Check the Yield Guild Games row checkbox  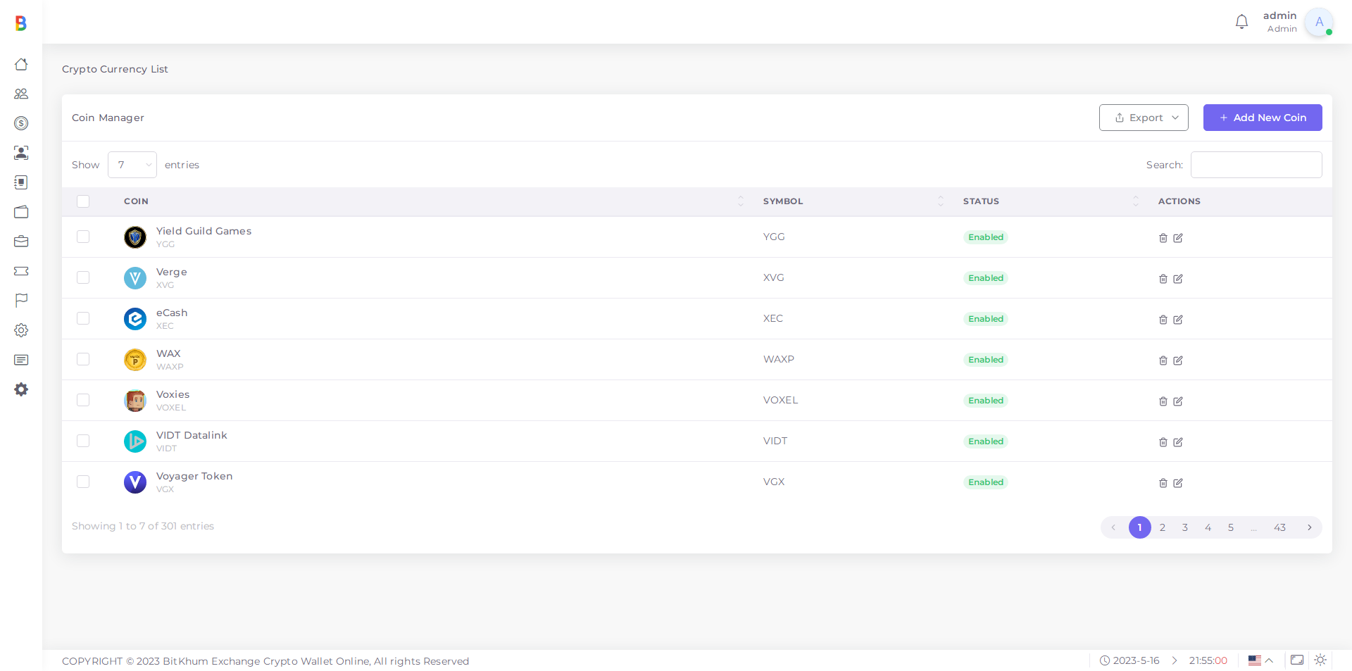coord(83,237)
